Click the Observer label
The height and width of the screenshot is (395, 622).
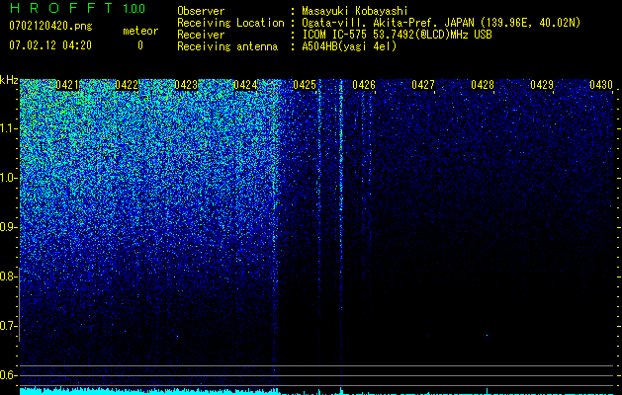tap(201, 11)
